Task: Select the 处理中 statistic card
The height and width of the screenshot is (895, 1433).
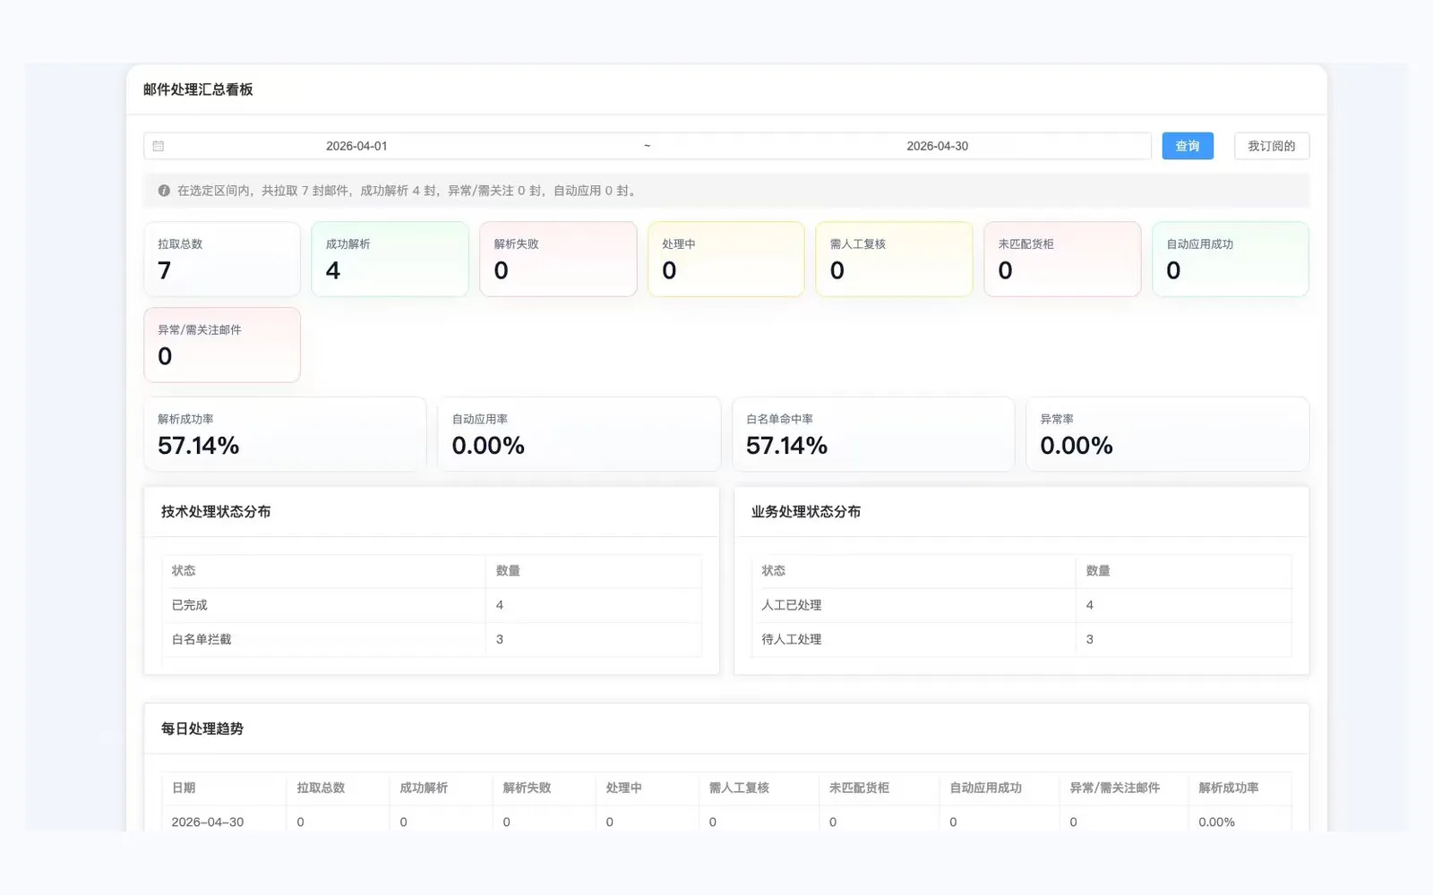Action: click(726, 259)
